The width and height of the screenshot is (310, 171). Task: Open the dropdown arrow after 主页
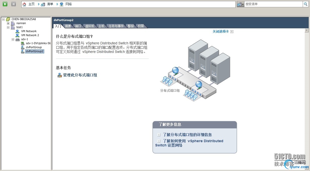pos(39,4)
